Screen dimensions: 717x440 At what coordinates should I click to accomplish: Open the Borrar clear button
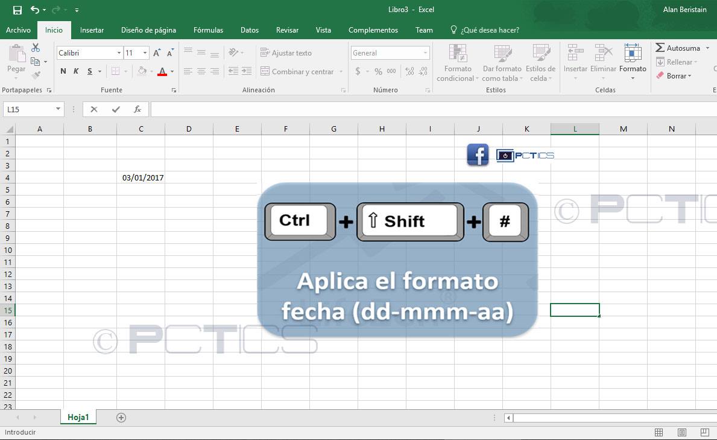674,75
